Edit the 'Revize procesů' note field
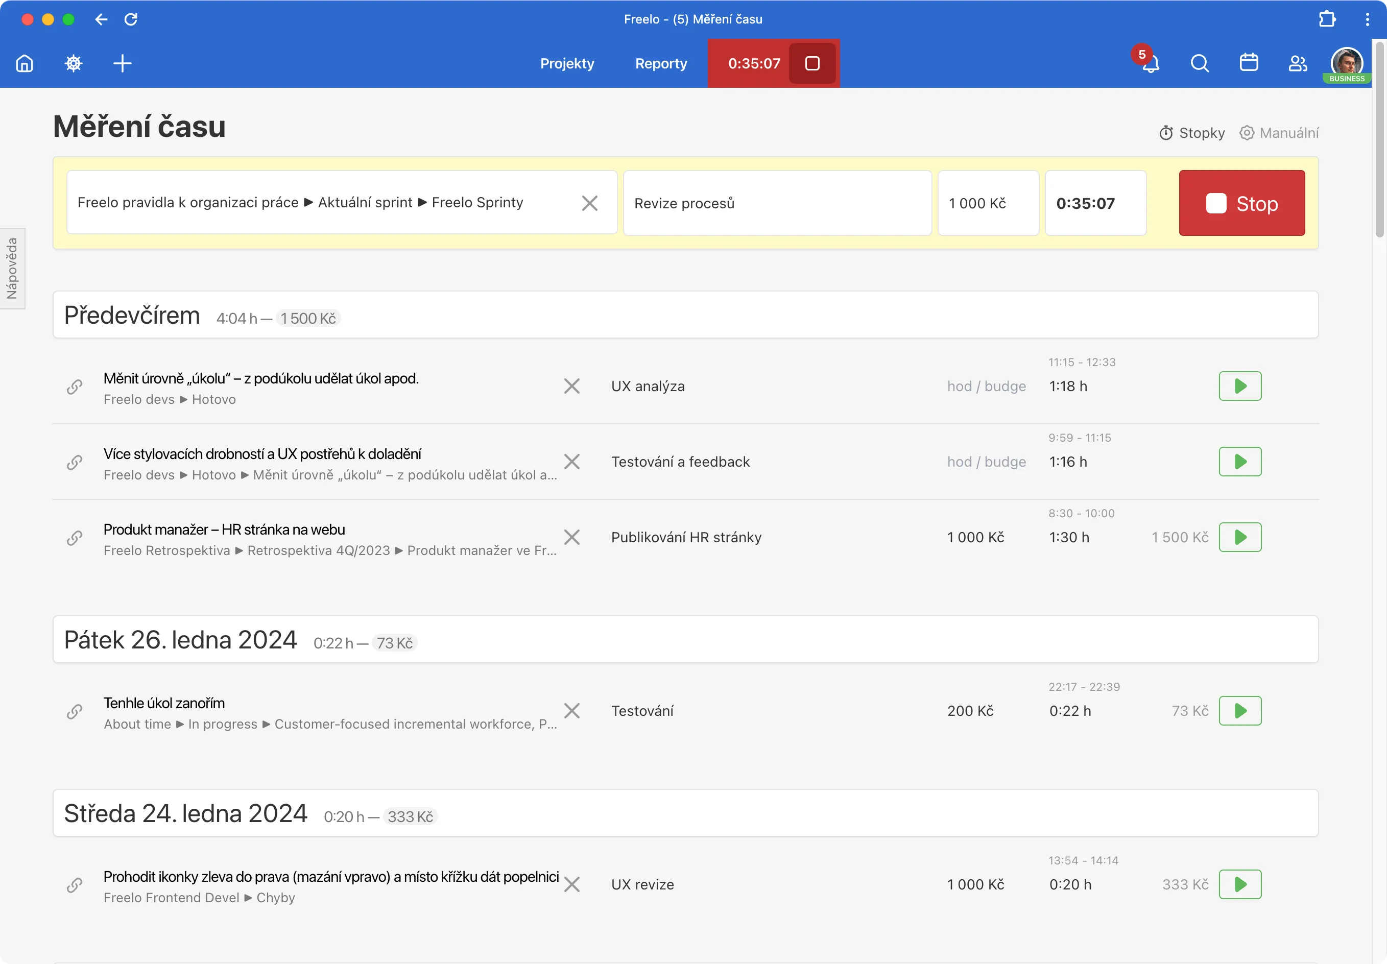 (x=777, y=203)
